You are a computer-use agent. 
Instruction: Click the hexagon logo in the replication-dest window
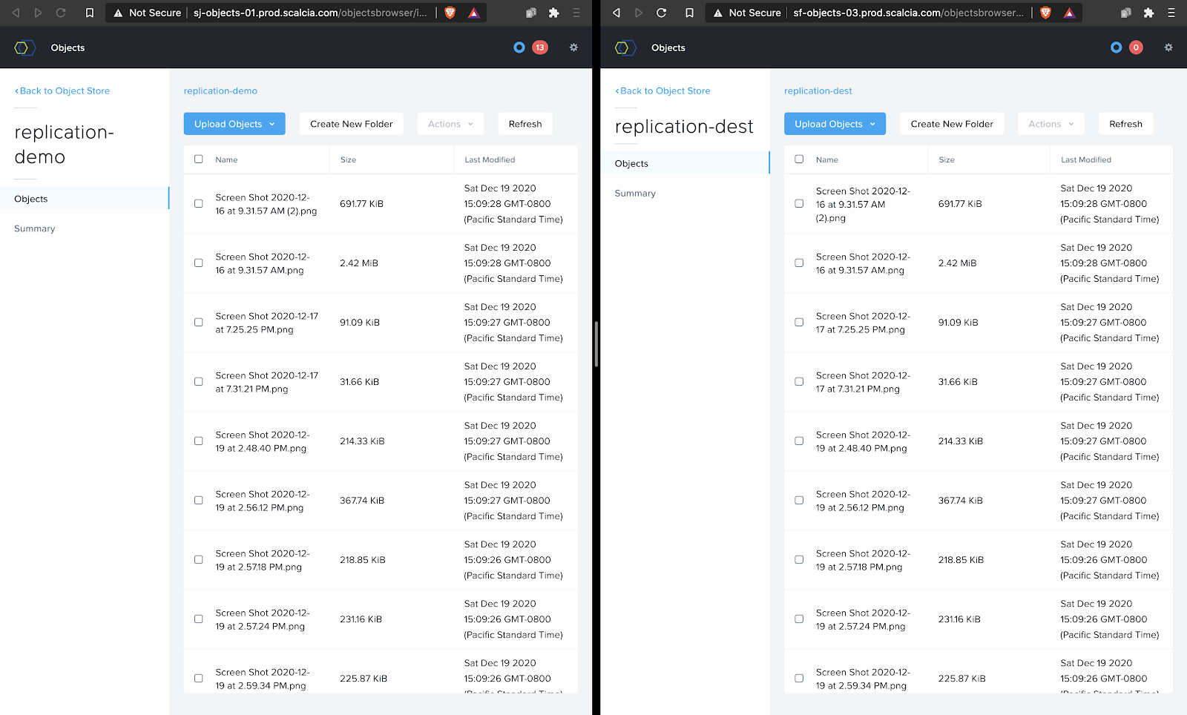(625, 47)
